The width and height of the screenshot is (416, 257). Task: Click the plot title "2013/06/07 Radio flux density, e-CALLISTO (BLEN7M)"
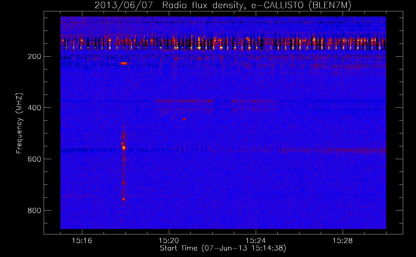click(x=223, y=5)
